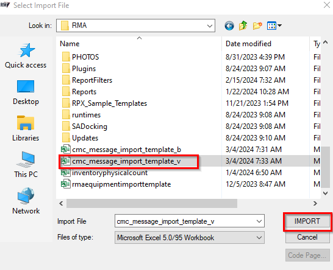Click the Cancel button
The width and height of the screenshot is (333, 270).
coord(307,237)
